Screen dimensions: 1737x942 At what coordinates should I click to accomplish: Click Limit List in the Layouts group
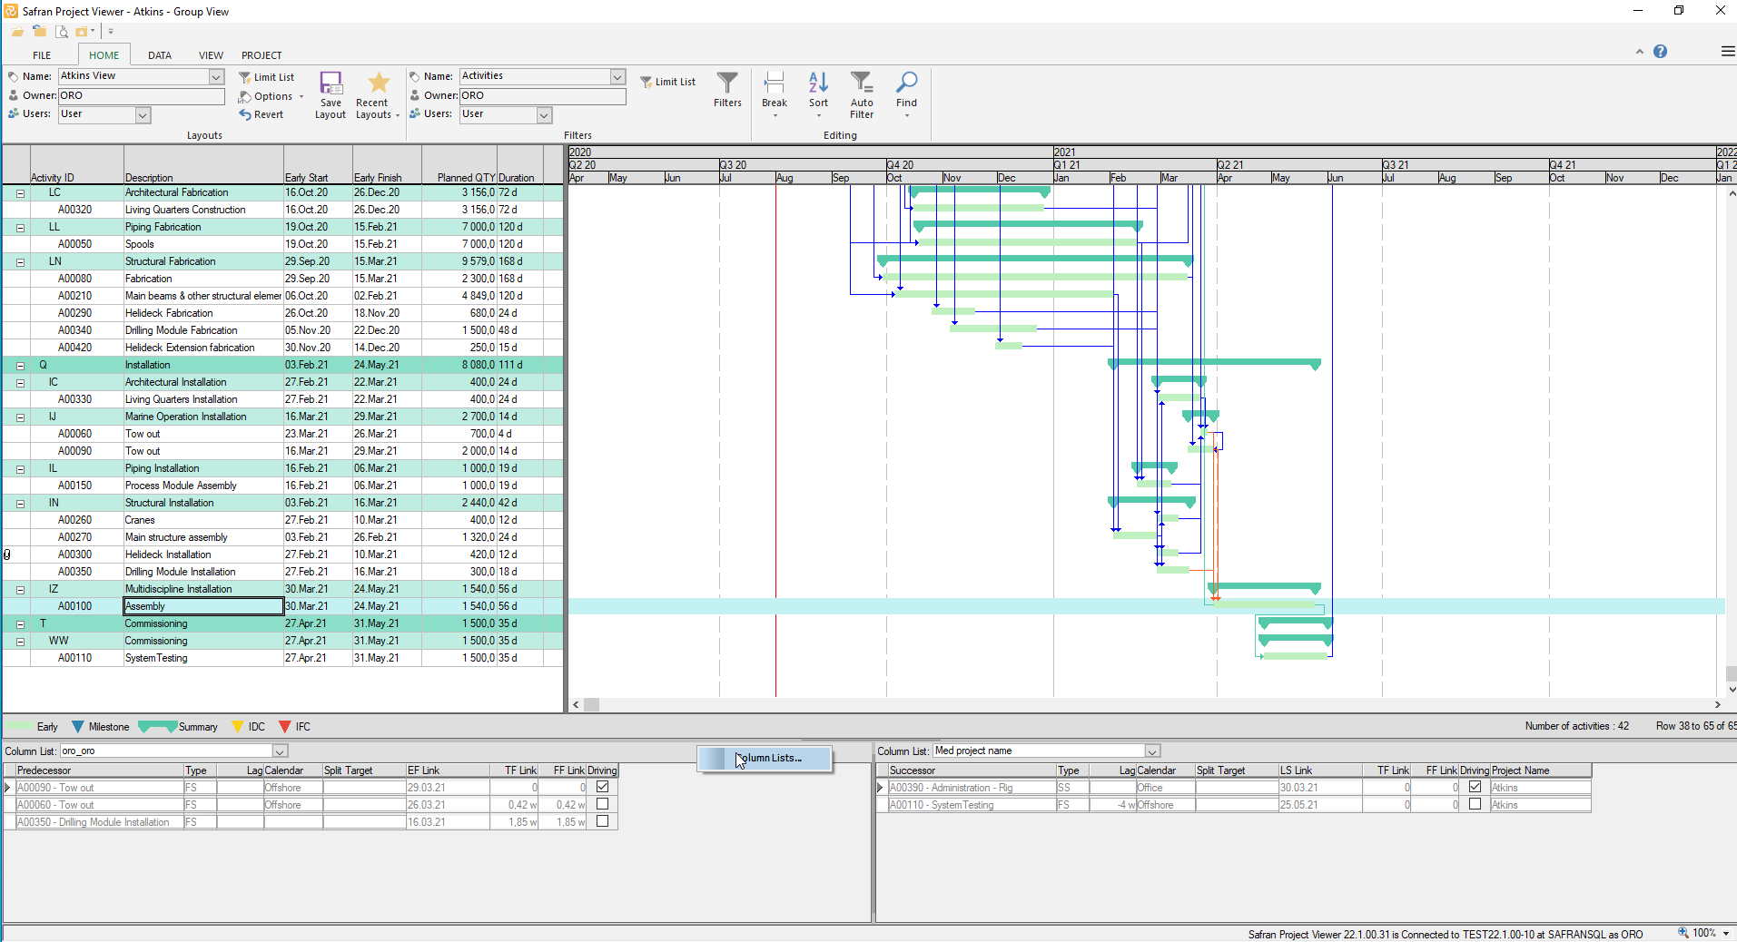pyautogui.click(x=267, y=77)
